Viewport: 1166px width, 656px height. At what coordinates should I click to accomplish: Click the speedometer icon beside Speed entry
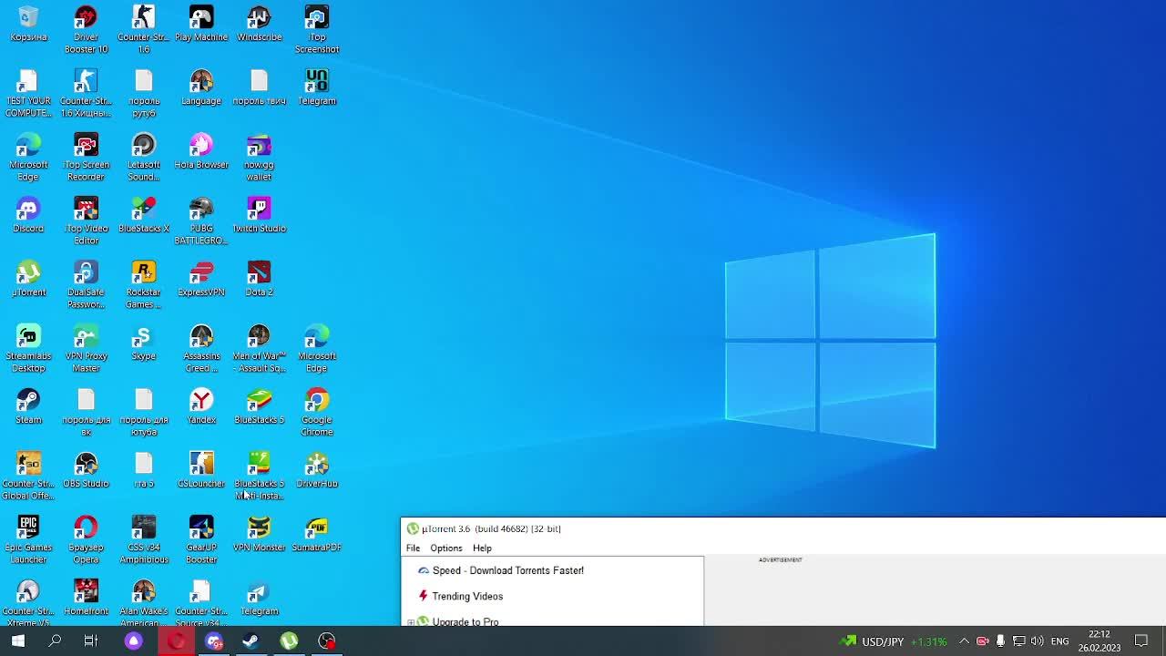[x=424, y=570]
